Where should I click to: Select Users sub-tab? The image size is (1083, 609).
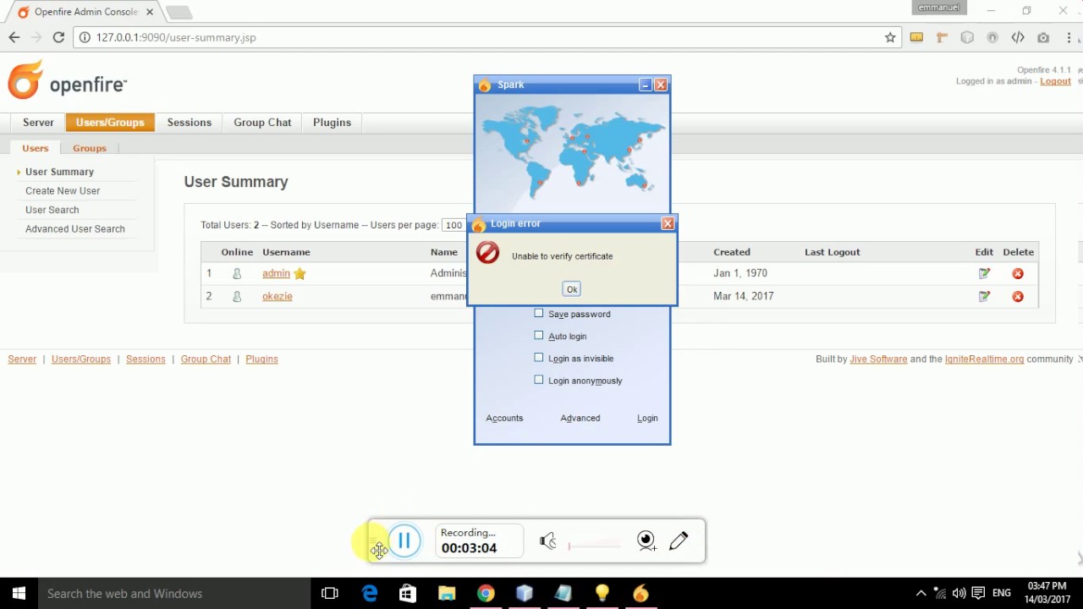[36, 148]
